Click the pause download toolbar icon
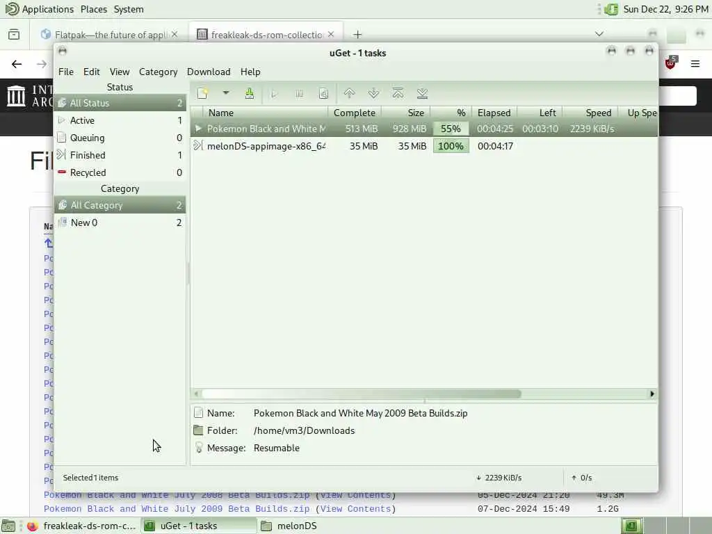Image resolution: width=712 pixels, height=534 pixels. pyautogui.click(x=299, y=94)
